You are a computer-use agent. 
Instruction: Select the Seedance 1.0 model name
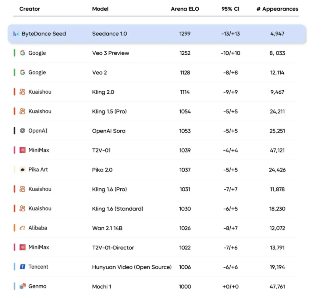tap(109, 34)
